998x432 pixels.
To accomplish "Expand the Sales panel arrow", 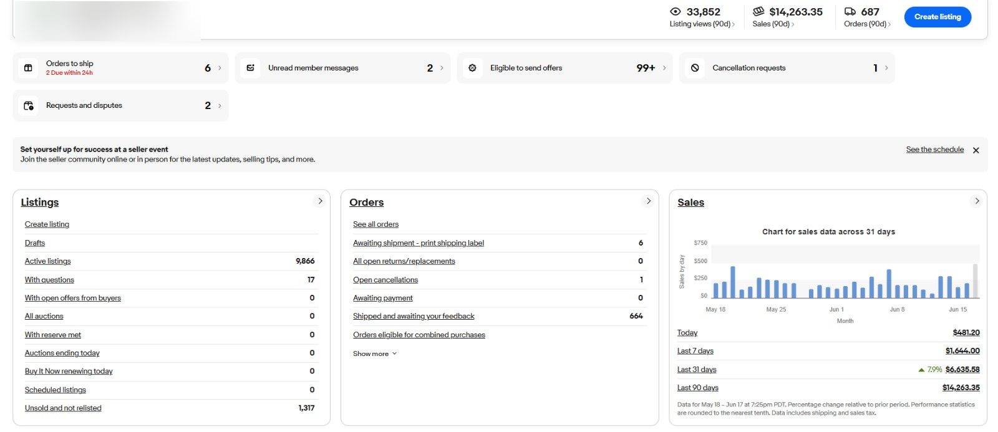I will 977,201.
